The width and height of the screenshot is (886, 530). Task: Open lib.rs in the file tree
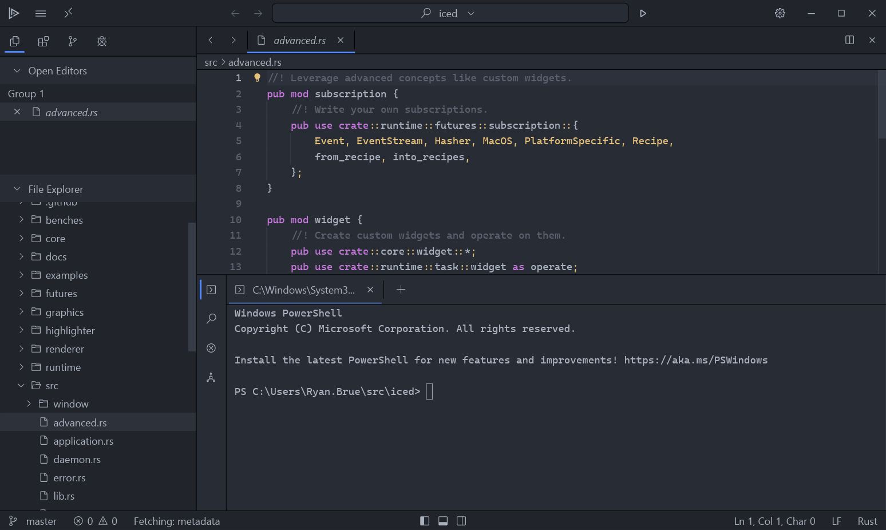(x=98, y=496)
